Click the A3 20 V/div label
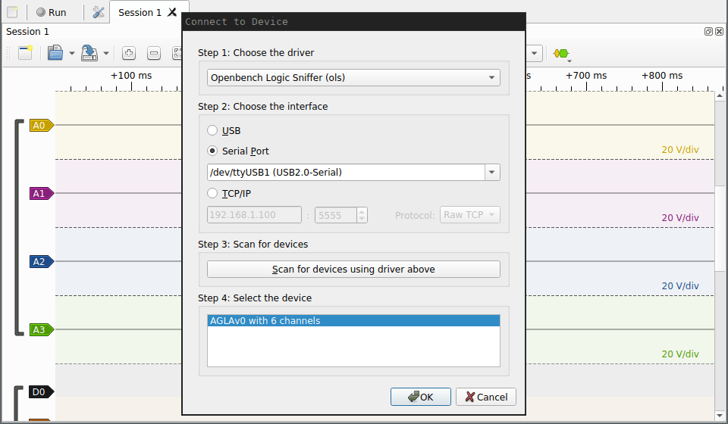The width and height of the screenshot is (728, 424). 680,354
